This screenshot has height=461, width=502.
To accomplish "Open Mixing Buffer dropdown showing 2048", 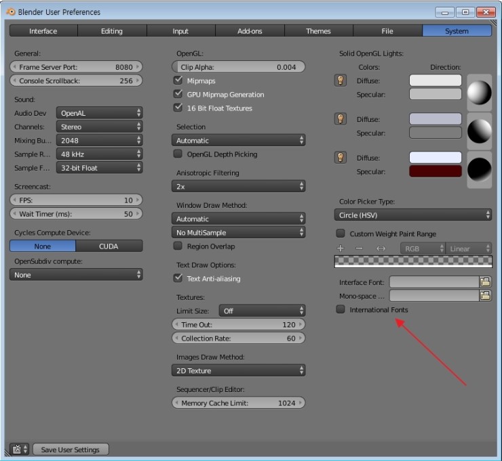I will click(x=99, y=140).
